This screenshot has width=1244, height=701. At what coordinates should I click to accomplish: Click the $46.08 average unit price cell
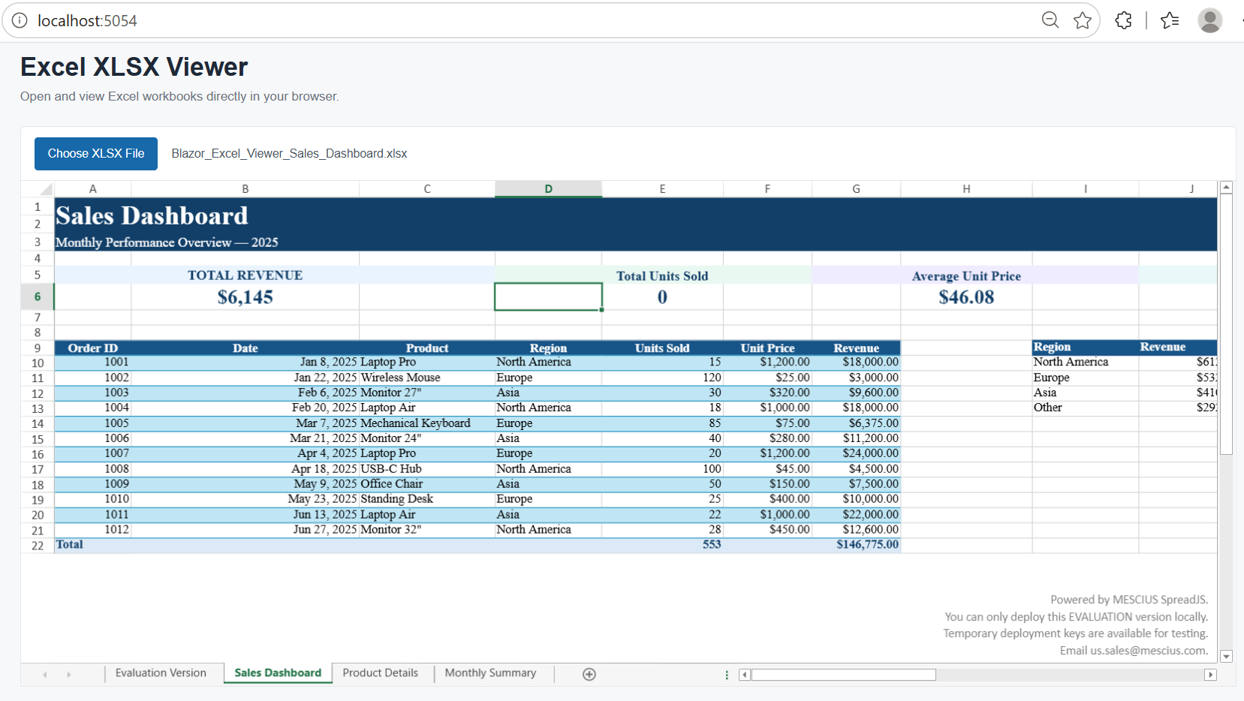pyautogui.click(x=966, y=297)
